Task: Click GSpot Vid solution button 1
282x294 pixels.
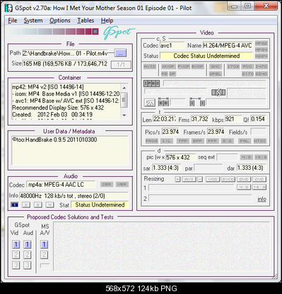Action: [x=16, y=245]
